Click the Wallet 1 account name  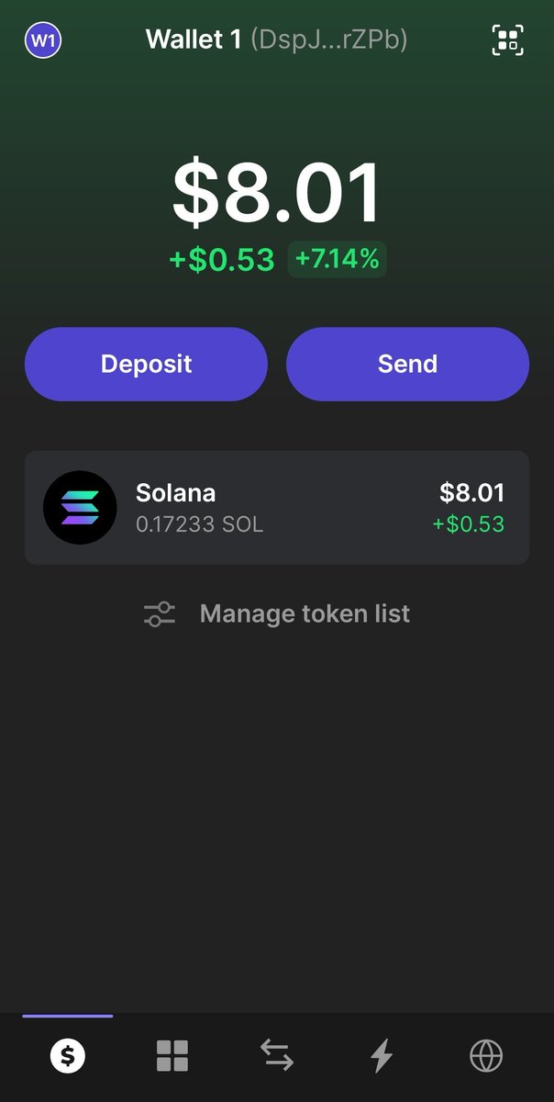click(194, 40)
